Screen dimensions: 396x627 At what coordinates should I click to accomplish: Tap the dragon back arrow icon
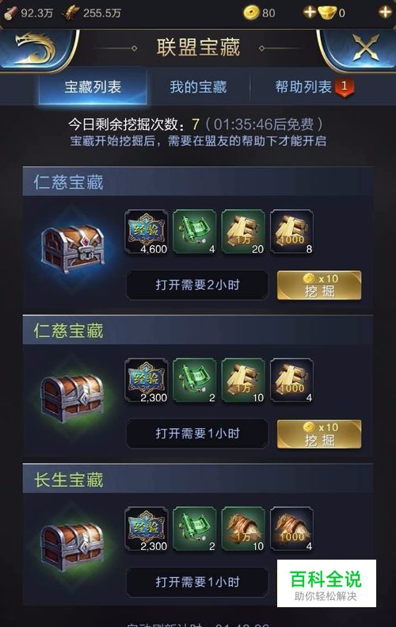[35, 49]
